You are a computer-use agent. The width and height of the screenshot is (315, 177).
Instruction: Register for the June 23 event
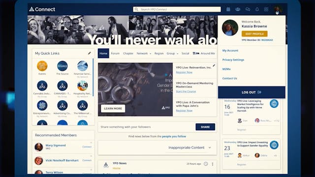242,164
